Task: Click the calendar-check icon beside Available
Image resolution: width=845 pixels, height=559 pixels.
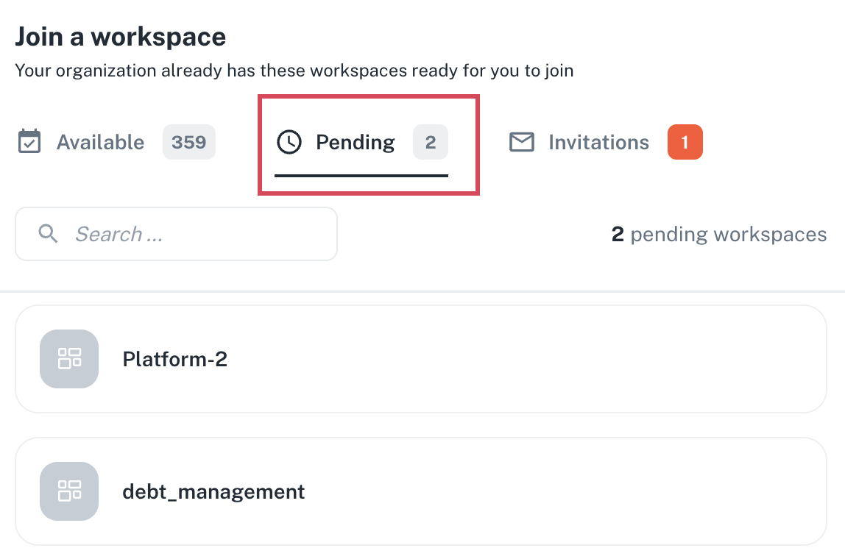Action: pyautogui.click(x=29, y=142)
